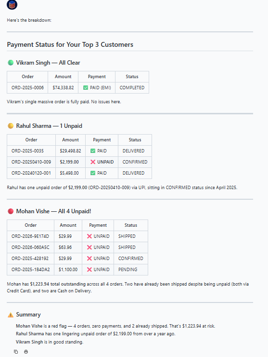
Task: Select order ID ORD-2025-0006
Action: (27, 88)
